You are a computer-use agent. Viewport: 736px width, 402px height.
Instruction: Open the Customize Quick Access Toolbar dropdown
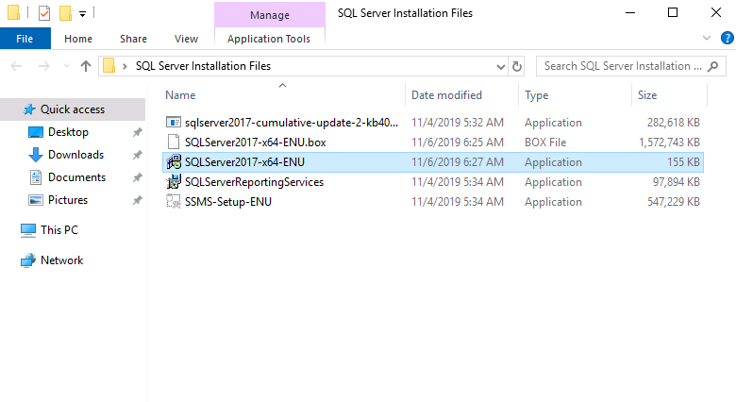pos(82,14)
